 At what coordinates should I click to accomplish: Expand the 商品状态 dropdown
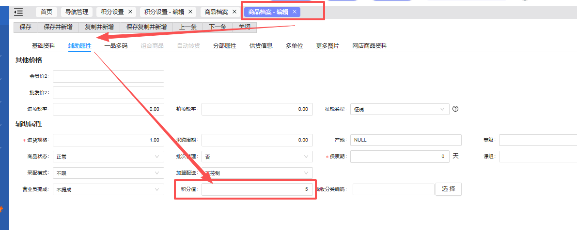pyautogui.click(x=109, y=157)
